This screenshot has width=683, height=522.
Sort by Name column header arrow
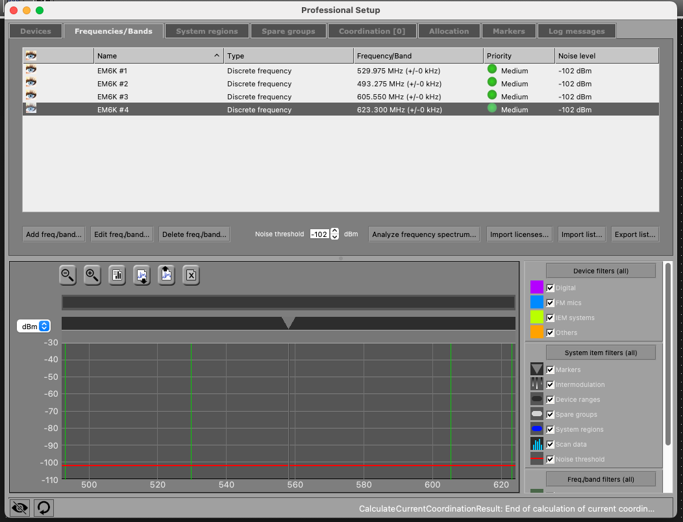216,55
